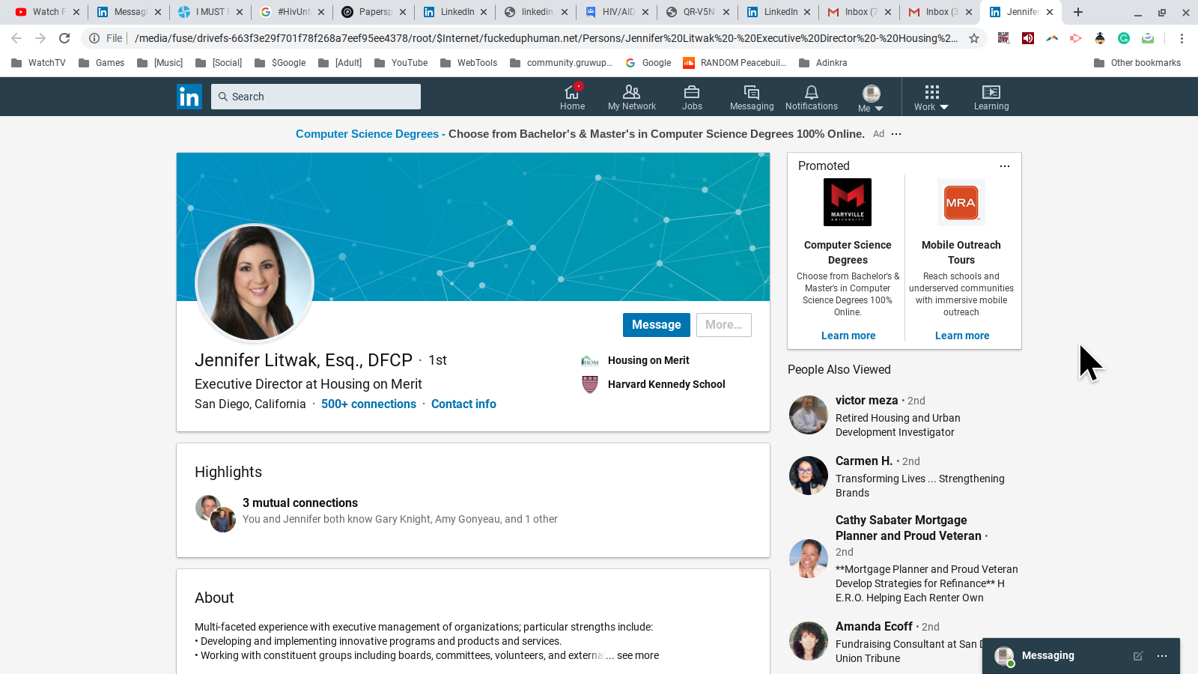Viewport: 1198px width, 674px height.
Task: Click the Maryville University ad logo
Action: 848,202
